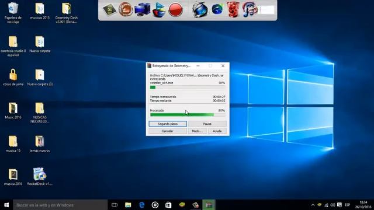
Task: Launch Microsoft Edge from the taskbar
Action: (x=141, y=205)
